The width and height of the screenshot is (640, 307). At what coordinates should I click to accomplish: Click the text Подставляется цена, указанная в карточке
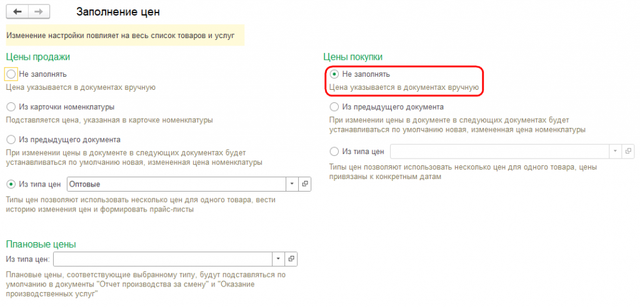point(109,120)
